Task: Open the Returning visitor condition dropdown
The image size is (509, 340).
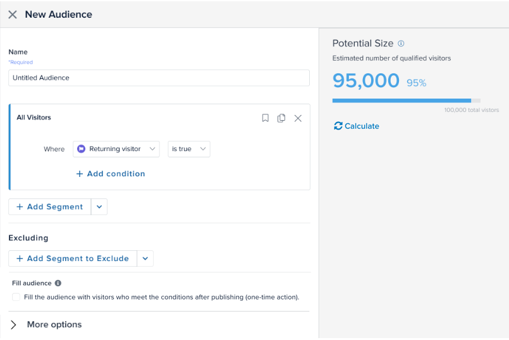Action: click(x=116, y=149)
